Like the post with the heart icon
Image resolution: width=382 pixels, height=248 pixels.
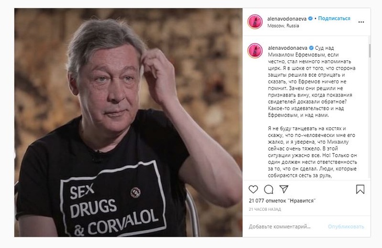253,189
